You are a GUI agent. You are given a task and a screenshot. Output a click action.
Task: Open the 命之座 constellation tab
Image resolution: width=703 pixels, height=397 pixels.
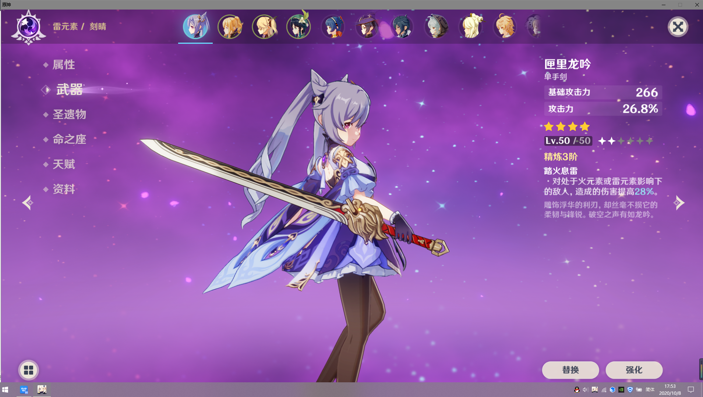[69, 139]
